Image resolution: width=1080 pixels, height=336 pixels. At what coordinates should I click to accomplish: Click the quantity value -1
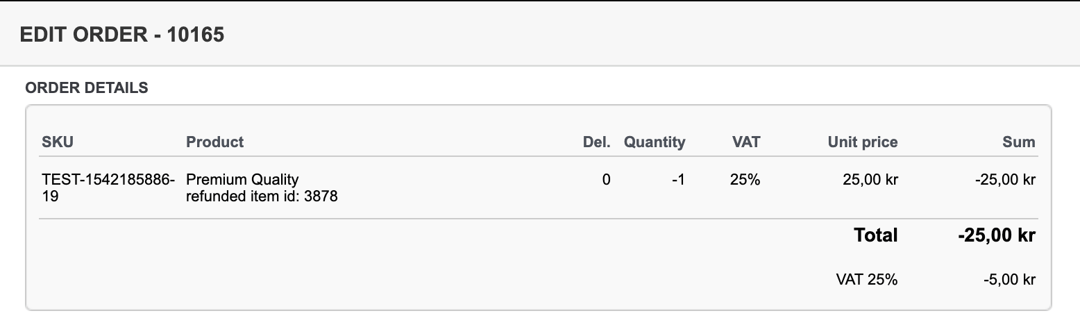pyautogui.click(x=678, y=180)
